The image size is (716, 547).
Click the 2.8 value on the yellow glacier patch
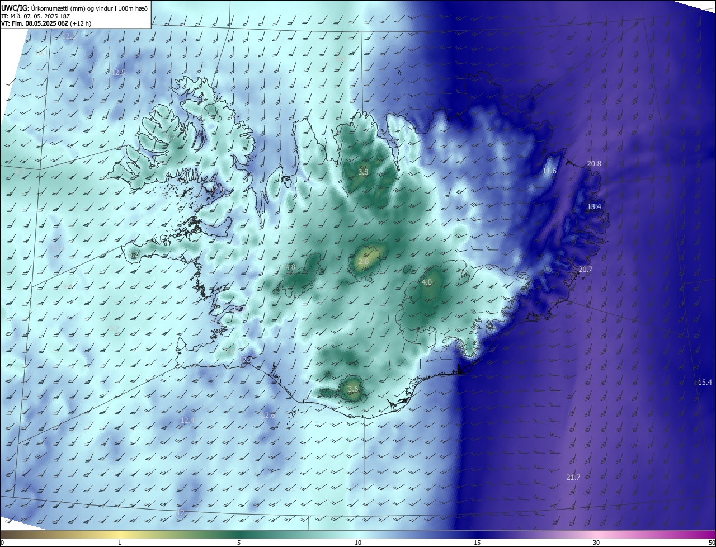[x=363, y=261]
